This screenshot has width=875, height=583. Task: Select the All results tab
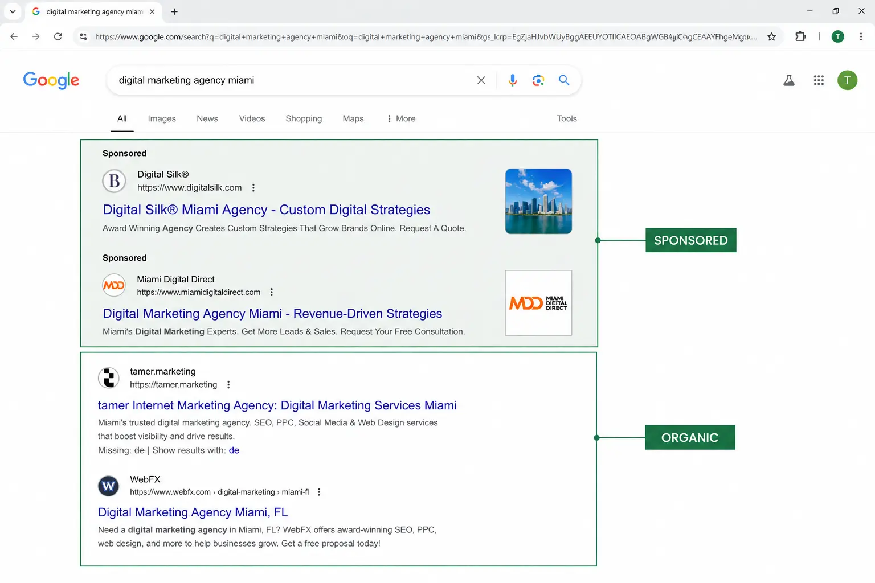click(x=122, y=118)
